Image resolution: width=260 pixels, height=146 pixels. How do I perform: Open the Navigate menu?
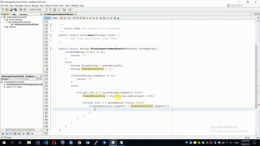tap(19, 6)
